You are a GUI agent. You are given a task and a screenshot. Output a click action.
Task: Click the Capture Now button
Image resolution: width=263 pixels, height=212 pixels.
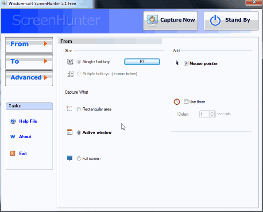pos(170,21)
